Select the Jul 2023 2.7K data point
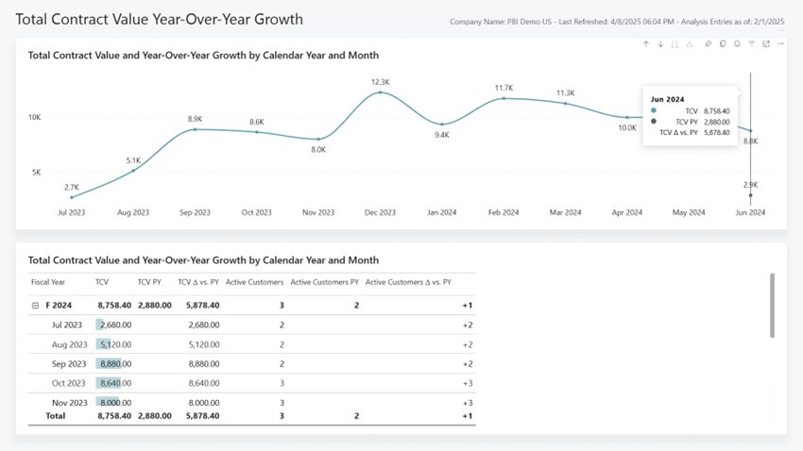Screen dimensions: 803x451 (x=72, y=197)
